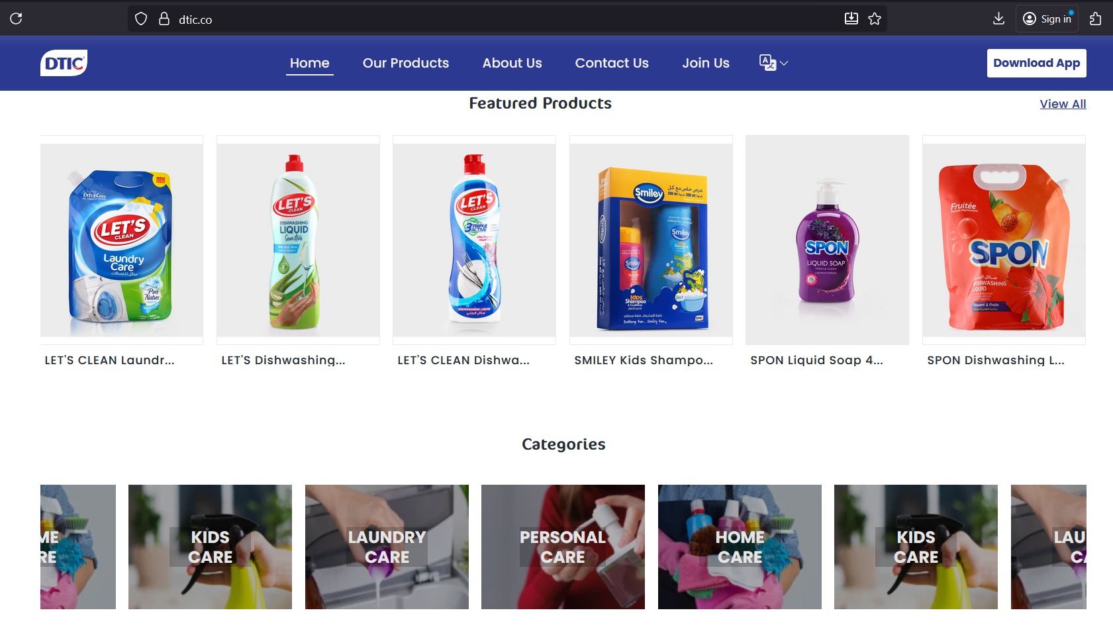Open the Our Products menu item
This screenshot has width=1113, height=641.
coord(406,63)
